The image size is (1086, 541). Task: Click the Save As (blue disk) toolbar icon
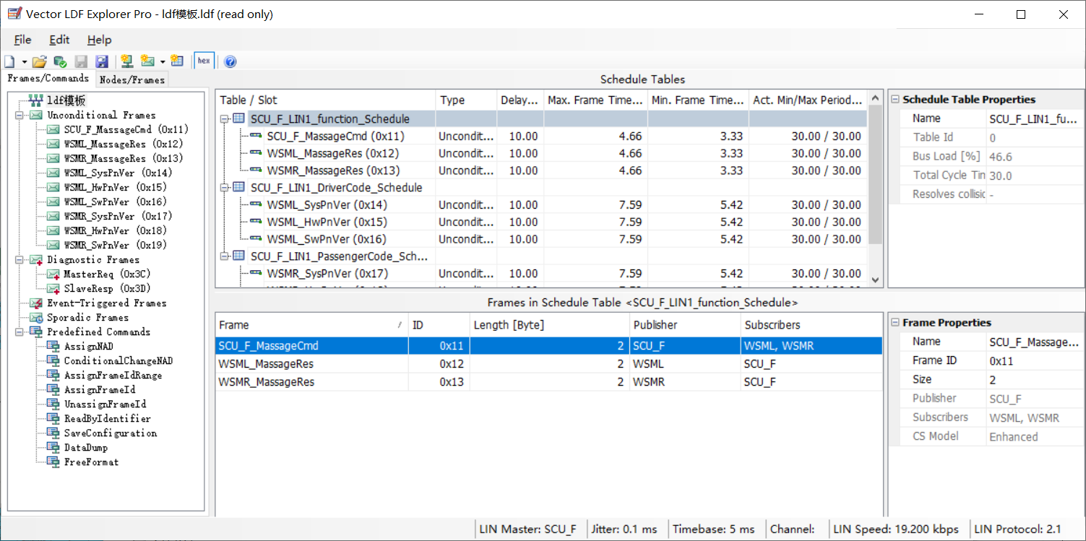101,61
